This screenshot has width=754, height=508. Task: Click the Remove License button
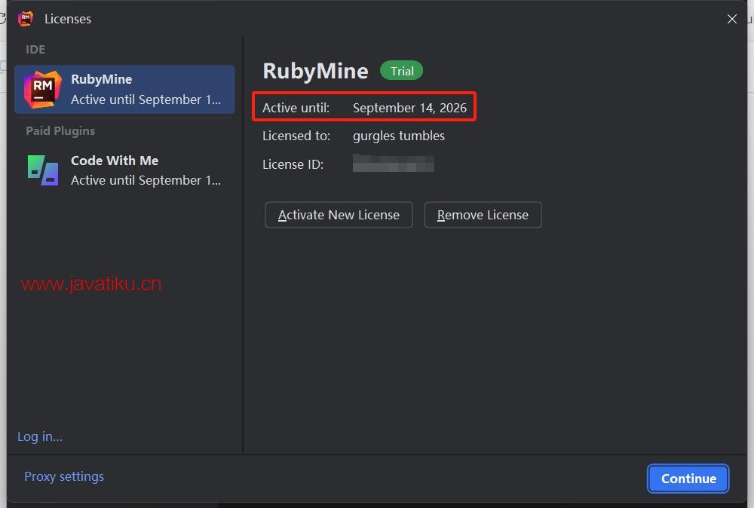tap(483, 215)
